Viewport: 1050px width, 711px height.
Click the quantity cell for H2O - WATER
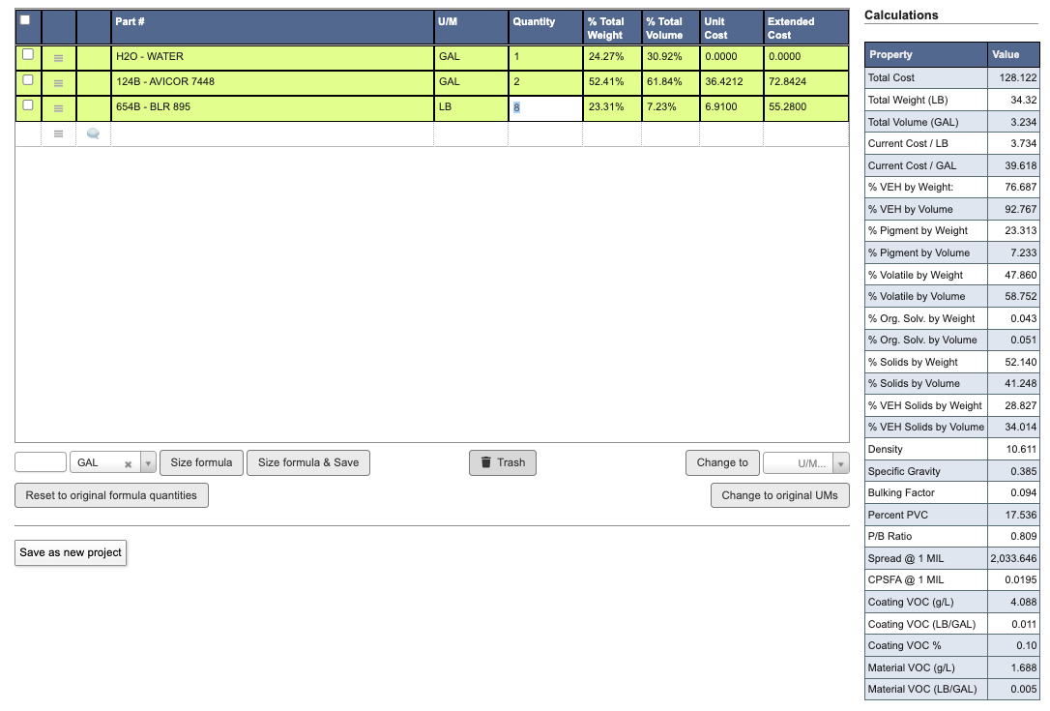tap(545, 57)
